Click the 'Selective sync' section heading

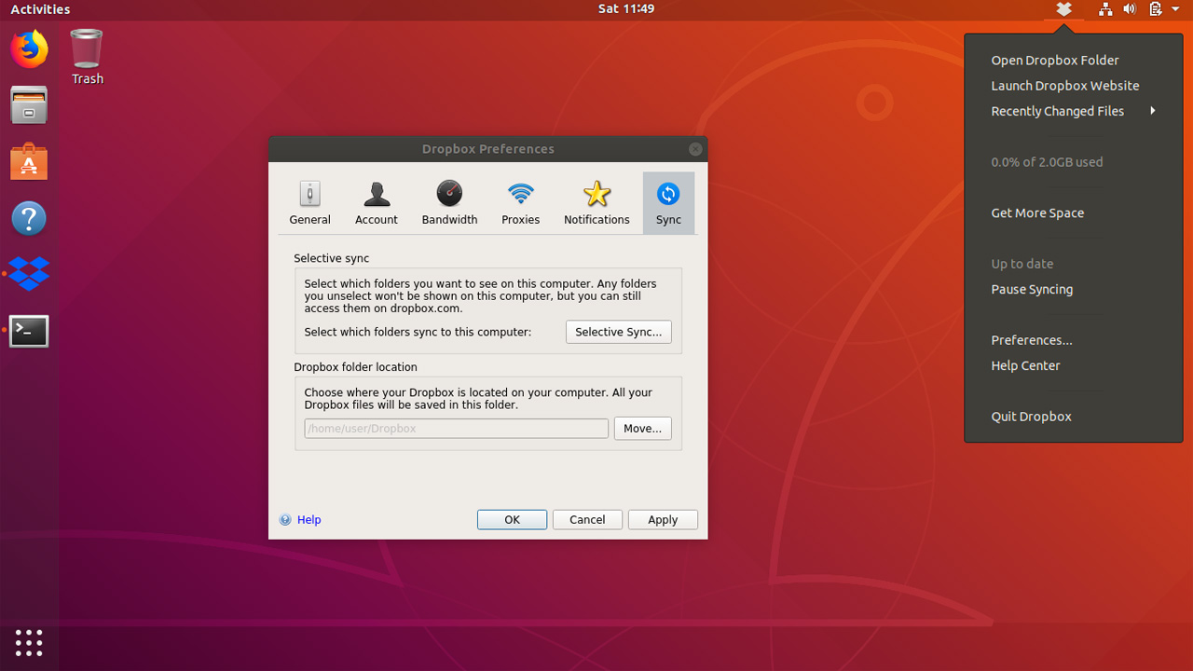click(332, 258)
